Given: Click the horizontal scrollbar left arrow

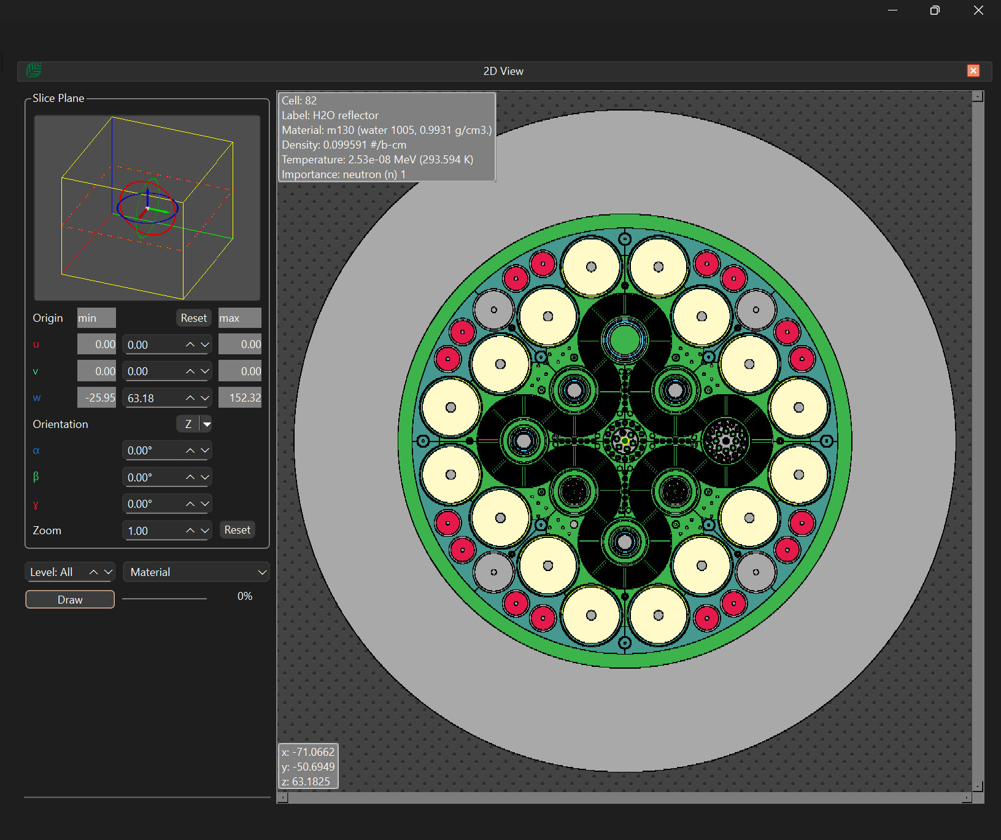Looking at the screenshot, I should tap(282, 798).
